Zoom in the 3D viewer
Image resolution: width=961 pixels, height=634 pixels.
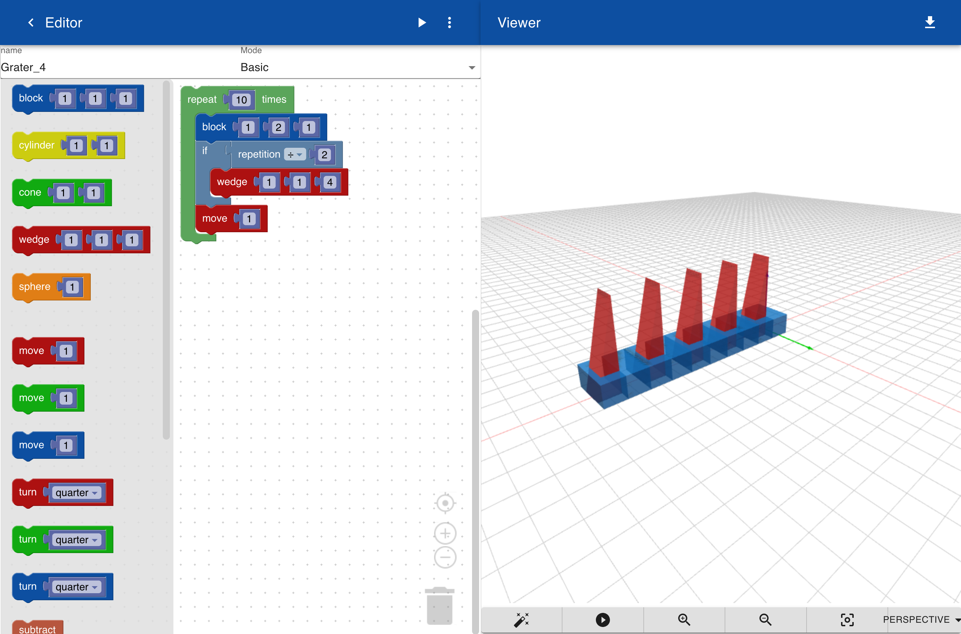tap(684, 620)
